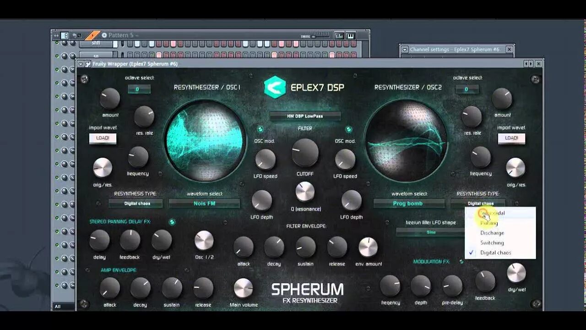Image resolution: width=586 pixels, height=330 pixels.
Task: Open the Nois FM waveform selector
Action: tap(204, 203)
